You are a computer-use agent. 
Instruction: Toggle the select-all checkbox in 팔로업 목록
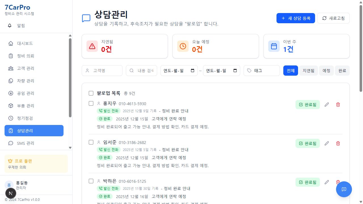pyautogui.click(x=91, y=93)
